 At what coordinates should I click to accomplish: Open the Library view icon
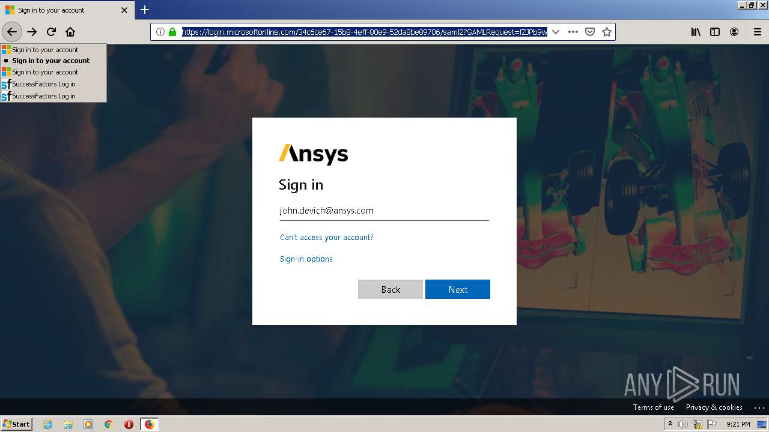pos(696,32)
